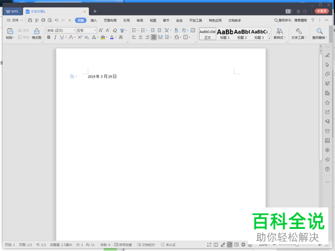335x251 pixels.
Task: Click the pen icon in right sidebar
Action: click(328, 55)
